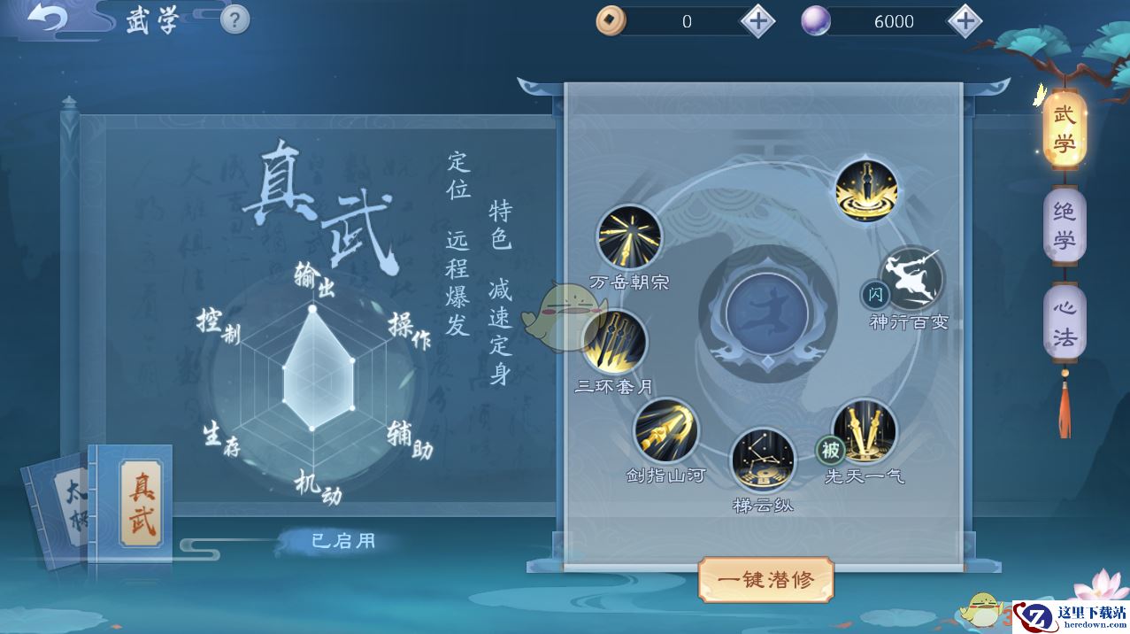The image size is (1130, 634).
Task: Open the question mark help icon
Action: click(x=234, y=19)
